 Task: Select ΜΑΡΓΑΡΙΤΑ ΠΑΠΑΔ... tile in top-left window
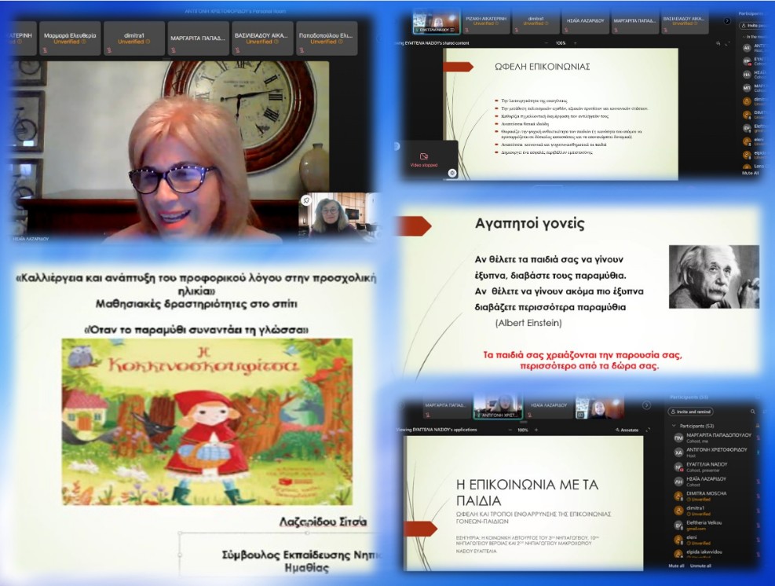[x=198, y=38]
